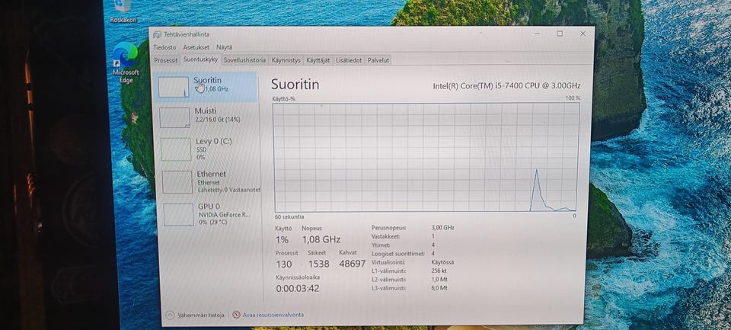Click the 60 sekuntia graph label
731x330 pixels.
point(289,216)
